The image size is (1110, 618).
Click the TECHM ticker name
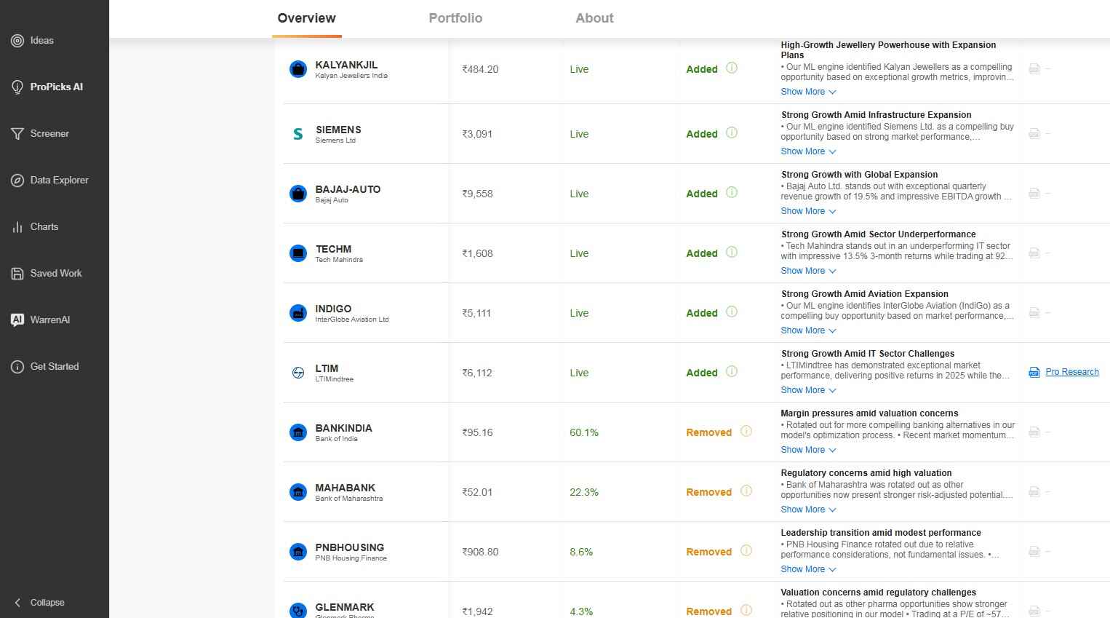click(333, 249)
